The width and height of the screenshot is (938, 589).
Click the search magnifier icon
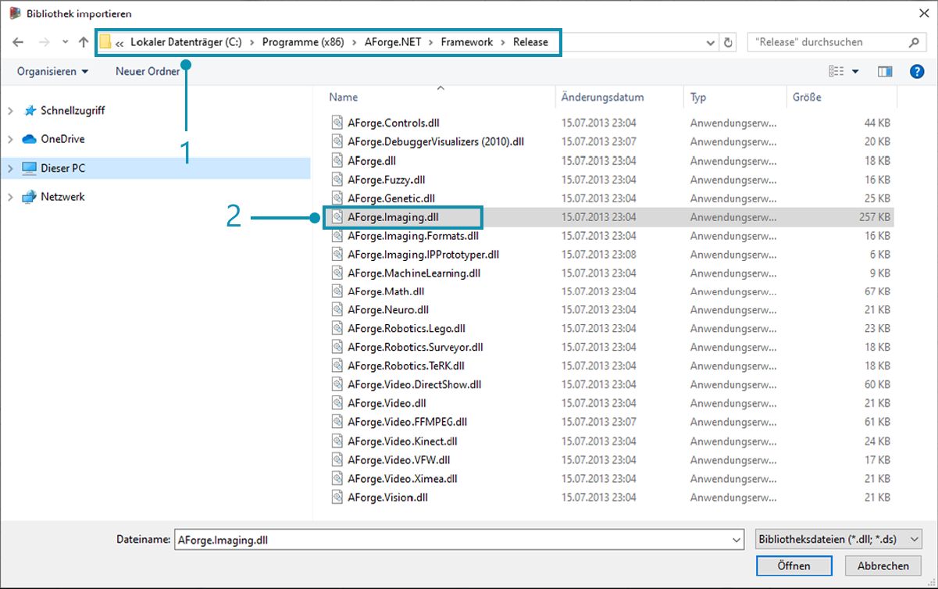click(x=915, y=42)
